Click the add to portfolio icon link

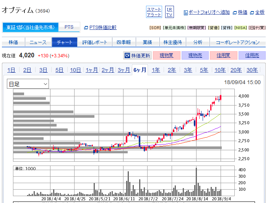(186, 13)
